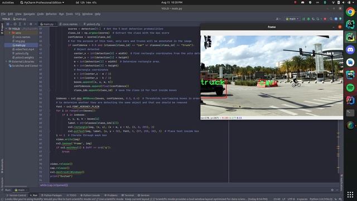Select yolov3.weights in the project tree

(x=25, y=58)
